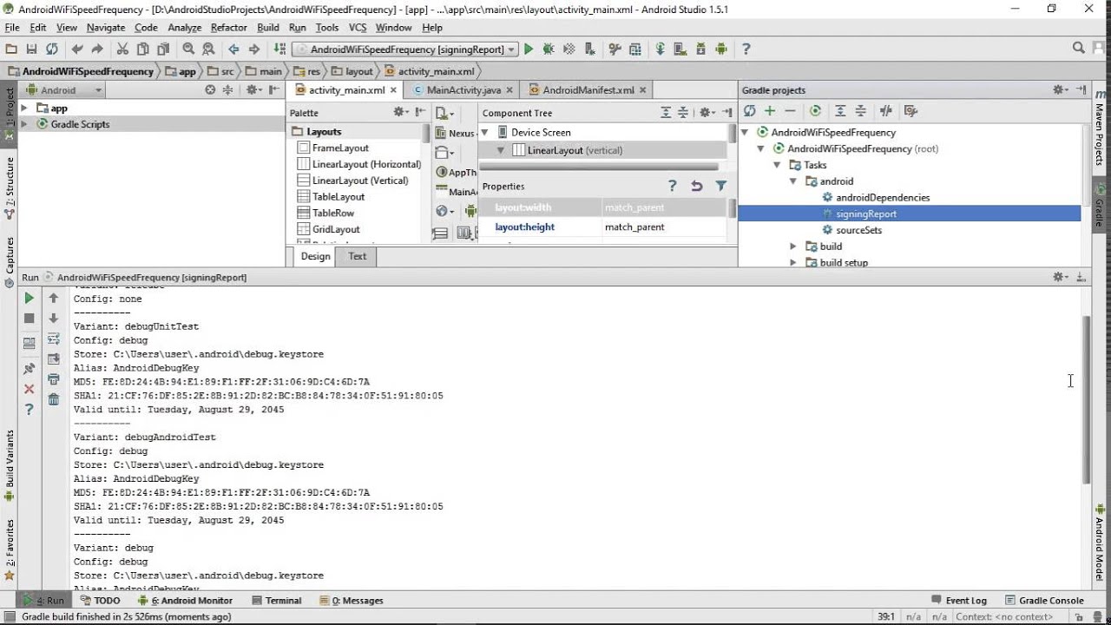Click the search everywhere magnifier icon
This screenshot has width=1111, height=625.
pos(1078,49)
